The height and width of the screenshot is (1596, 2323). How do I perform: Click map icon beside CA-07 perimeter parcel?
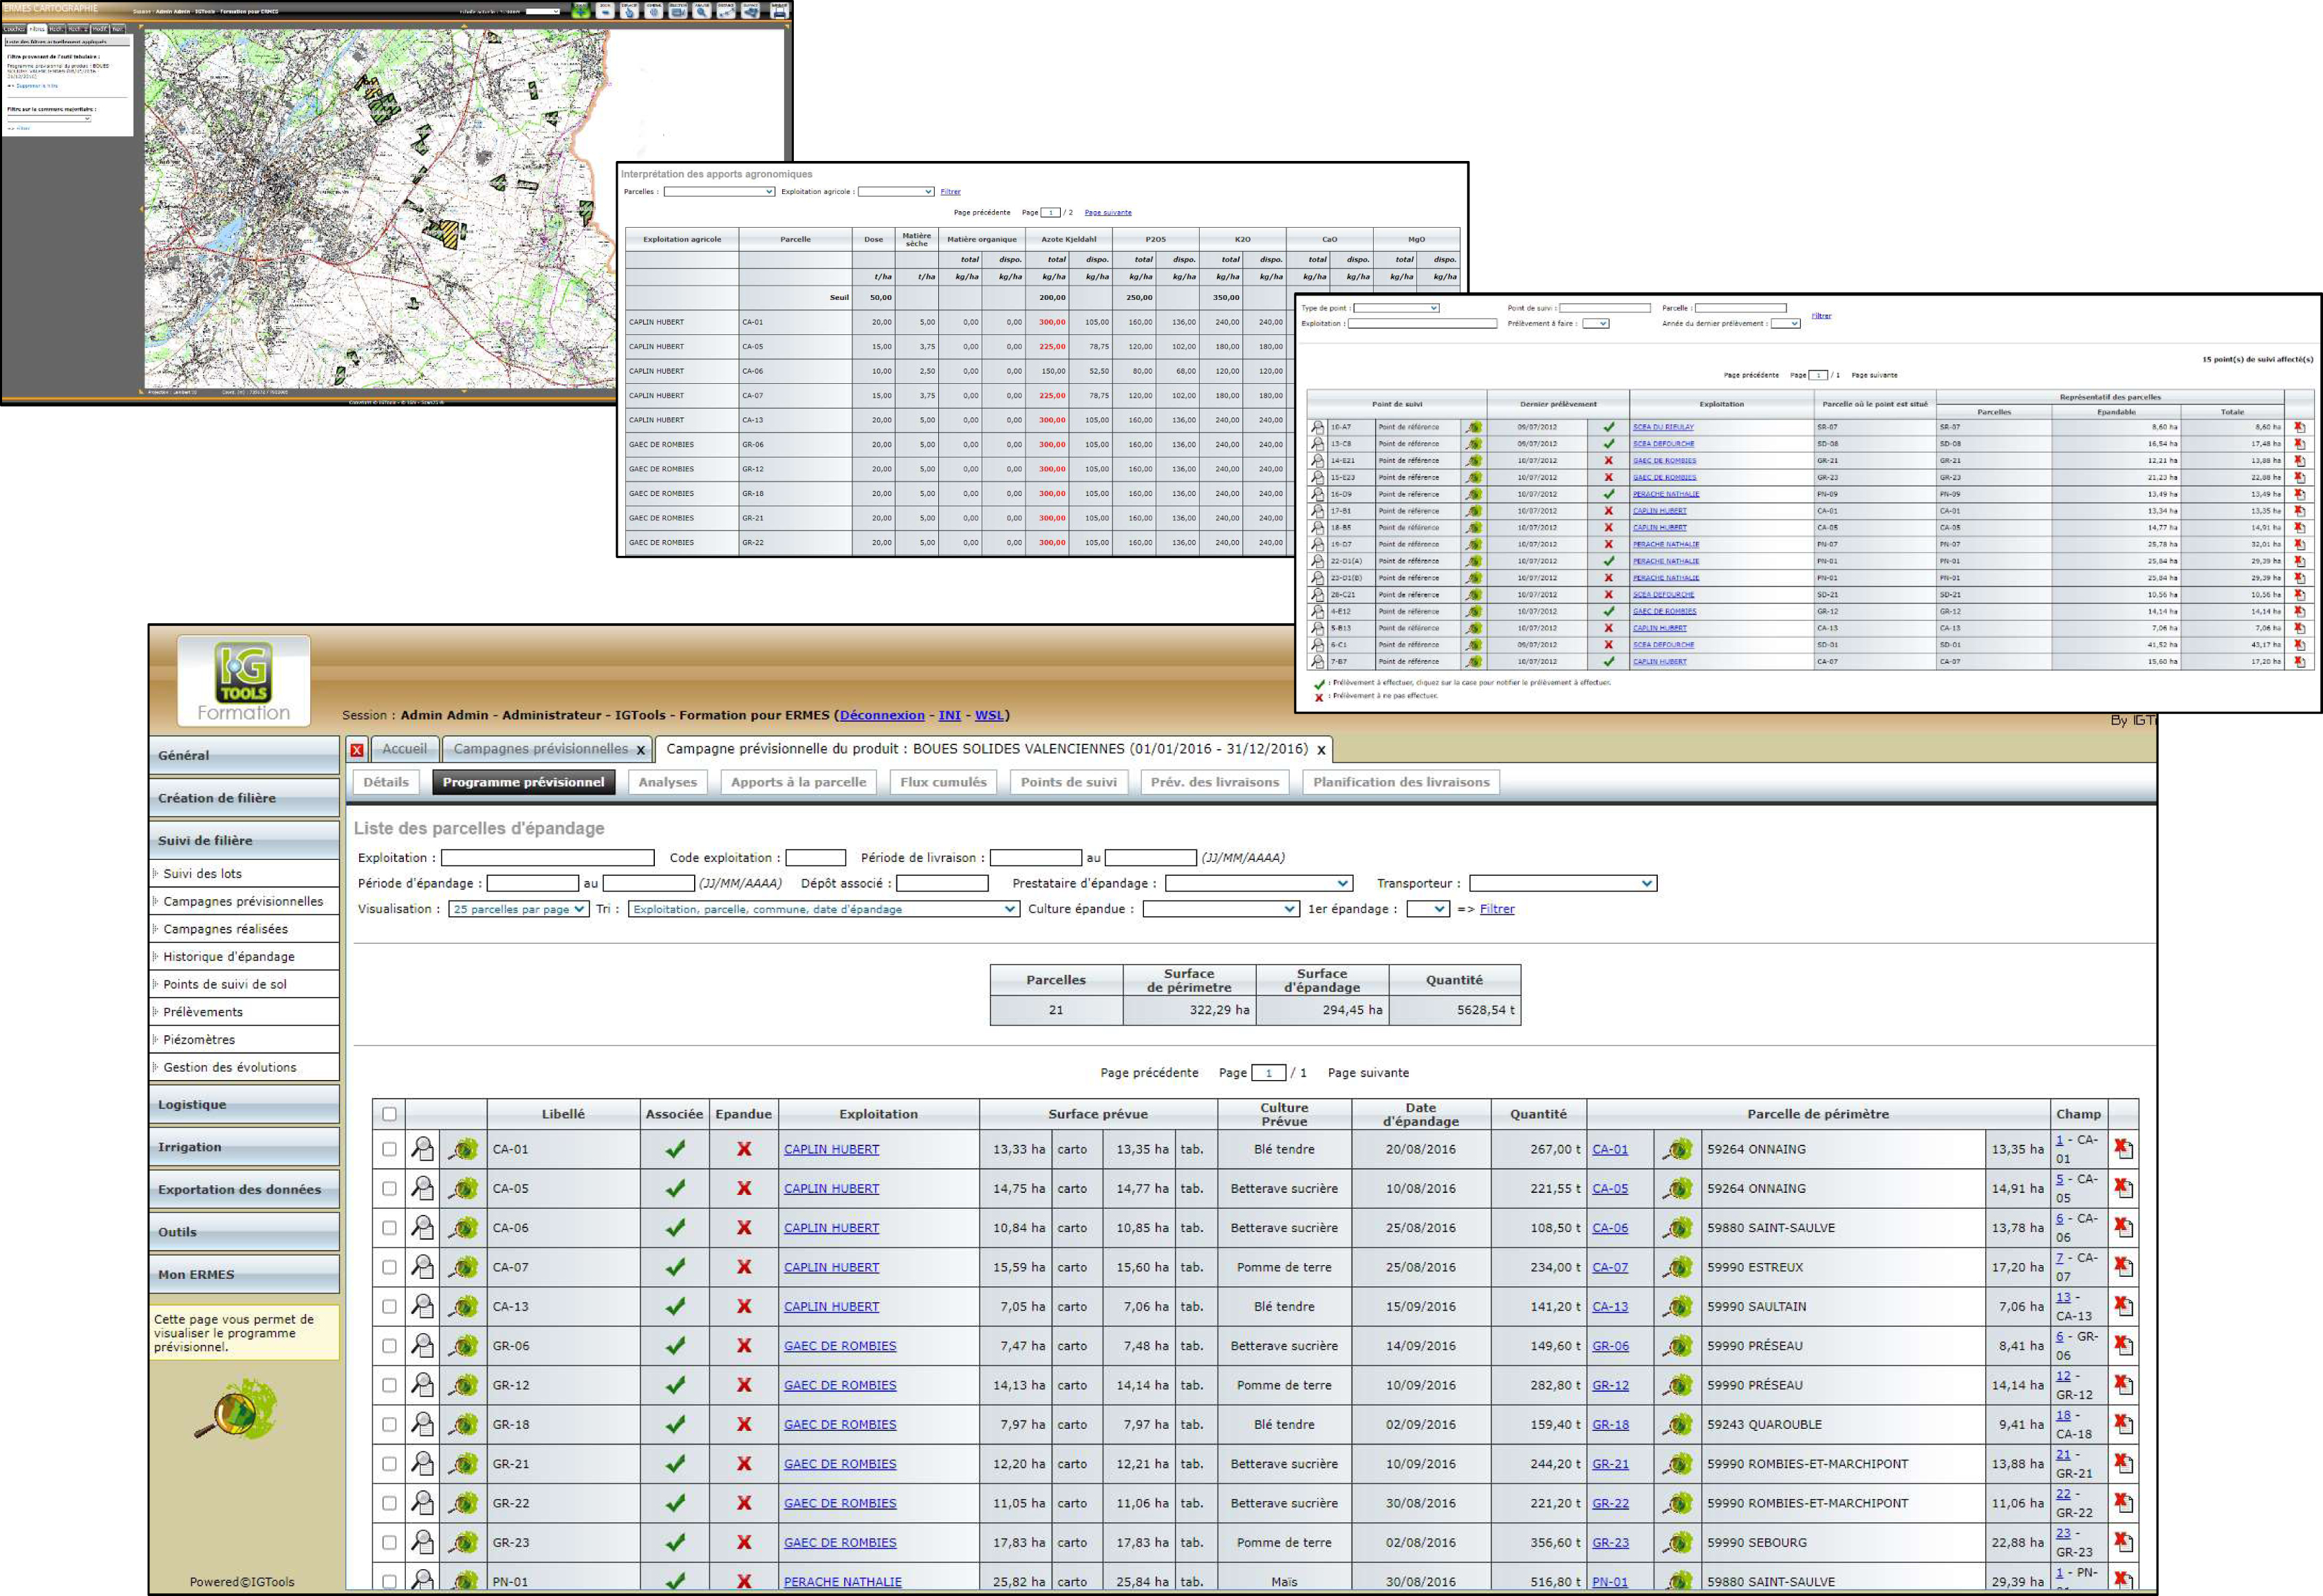[1679, 1267]
